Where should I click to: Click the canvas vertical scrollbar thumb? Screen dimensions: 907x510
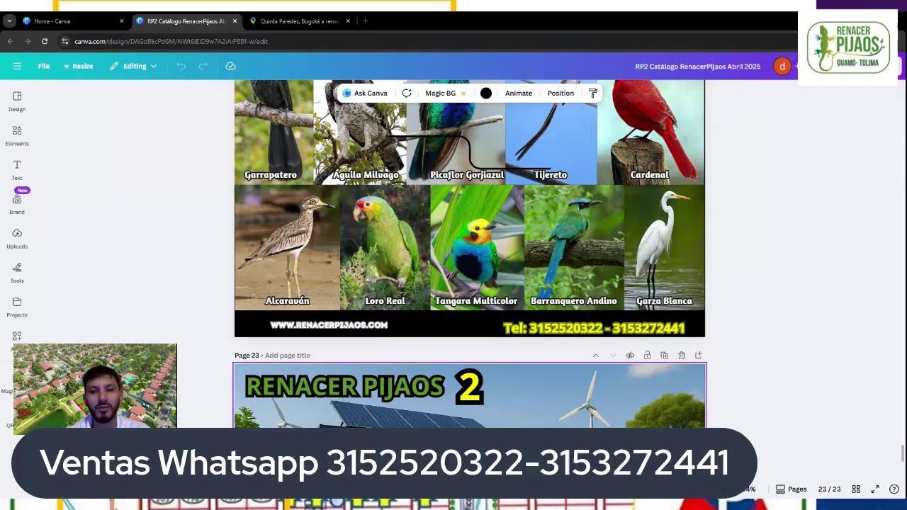coord(902,453)
